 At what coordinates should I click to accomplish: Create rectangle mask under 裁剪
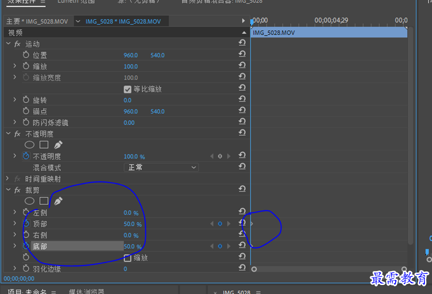click(x=44, y=201)
